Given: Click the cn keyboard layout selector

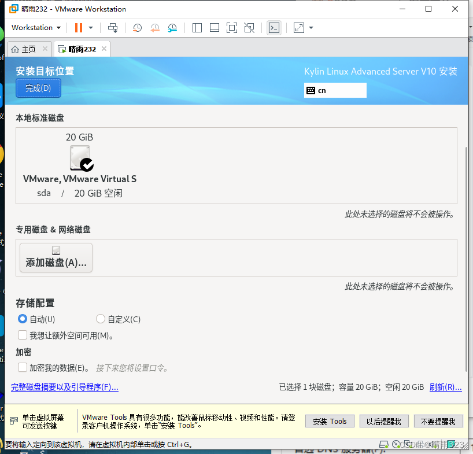Looking at the screenshot, I should (x=335, y=90).
